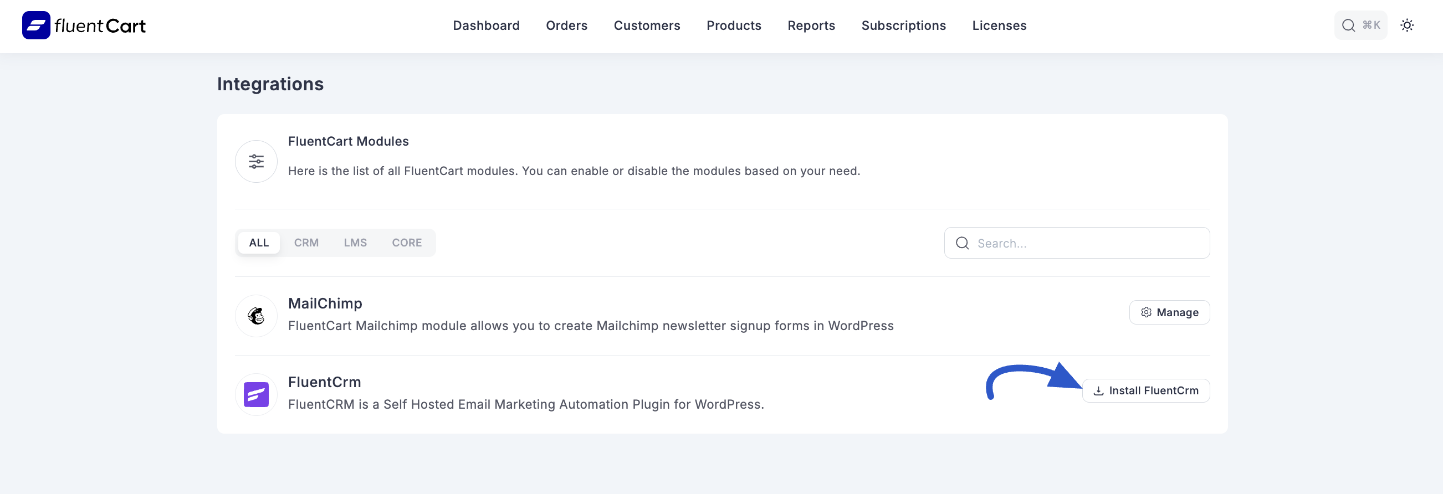
Task: Click the Integrations page heading
Action: tap(270, 84)
